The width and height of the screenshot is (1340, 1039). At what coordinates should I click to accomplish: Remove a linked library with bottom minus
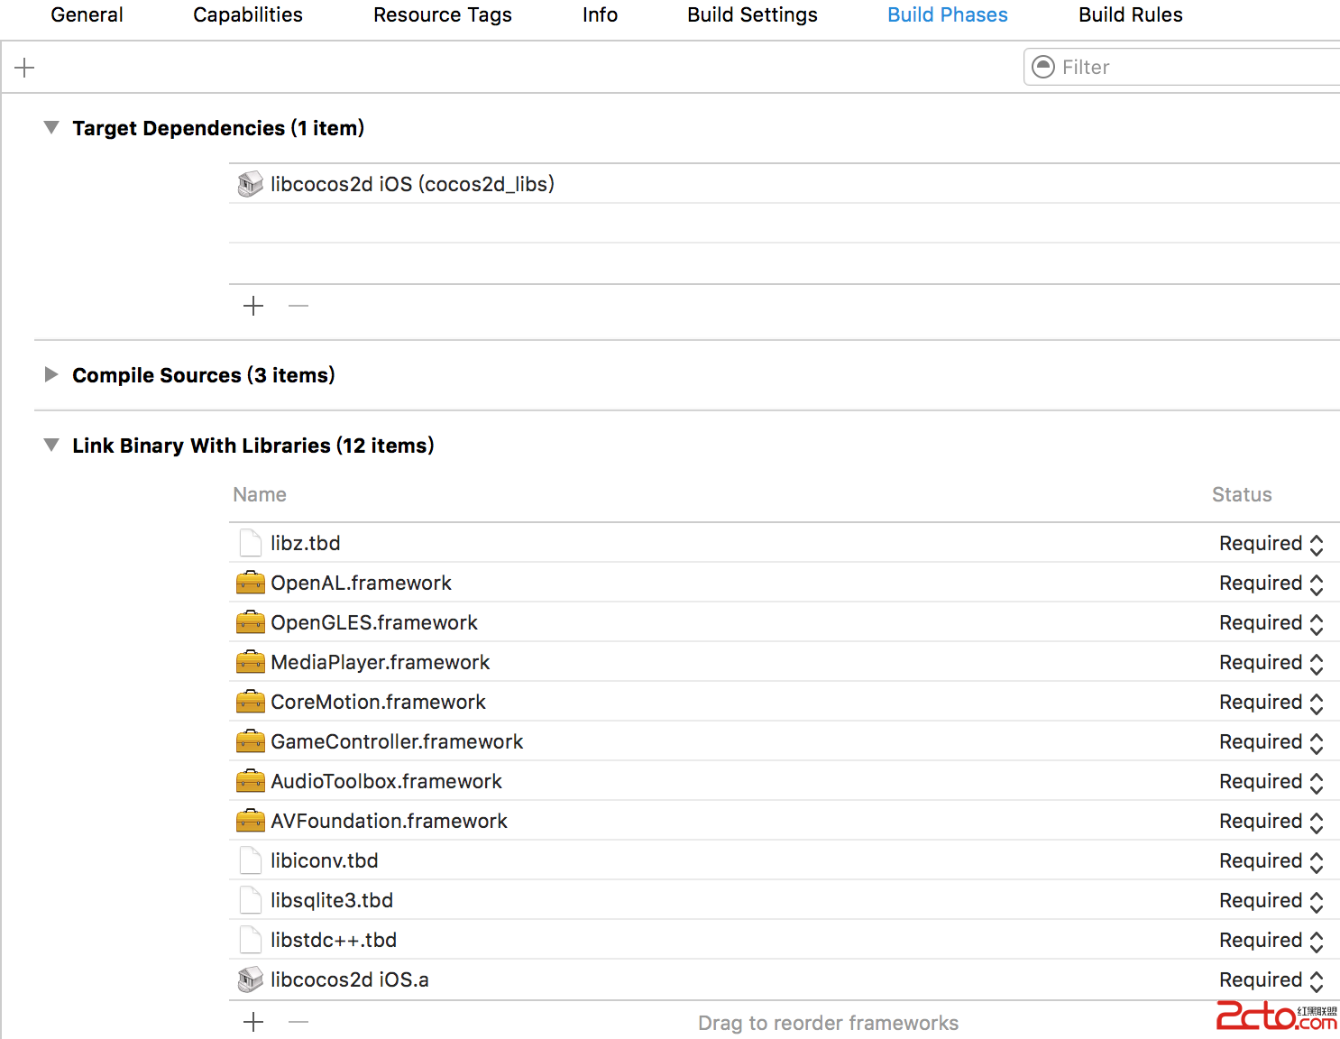click(x=298, y=1022)
